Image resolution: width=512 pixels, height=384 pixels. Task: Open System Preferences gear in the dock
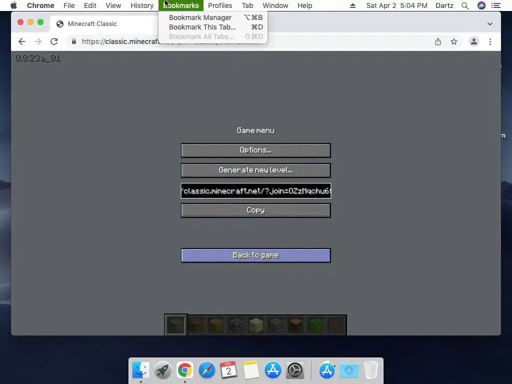coord(295,370)
